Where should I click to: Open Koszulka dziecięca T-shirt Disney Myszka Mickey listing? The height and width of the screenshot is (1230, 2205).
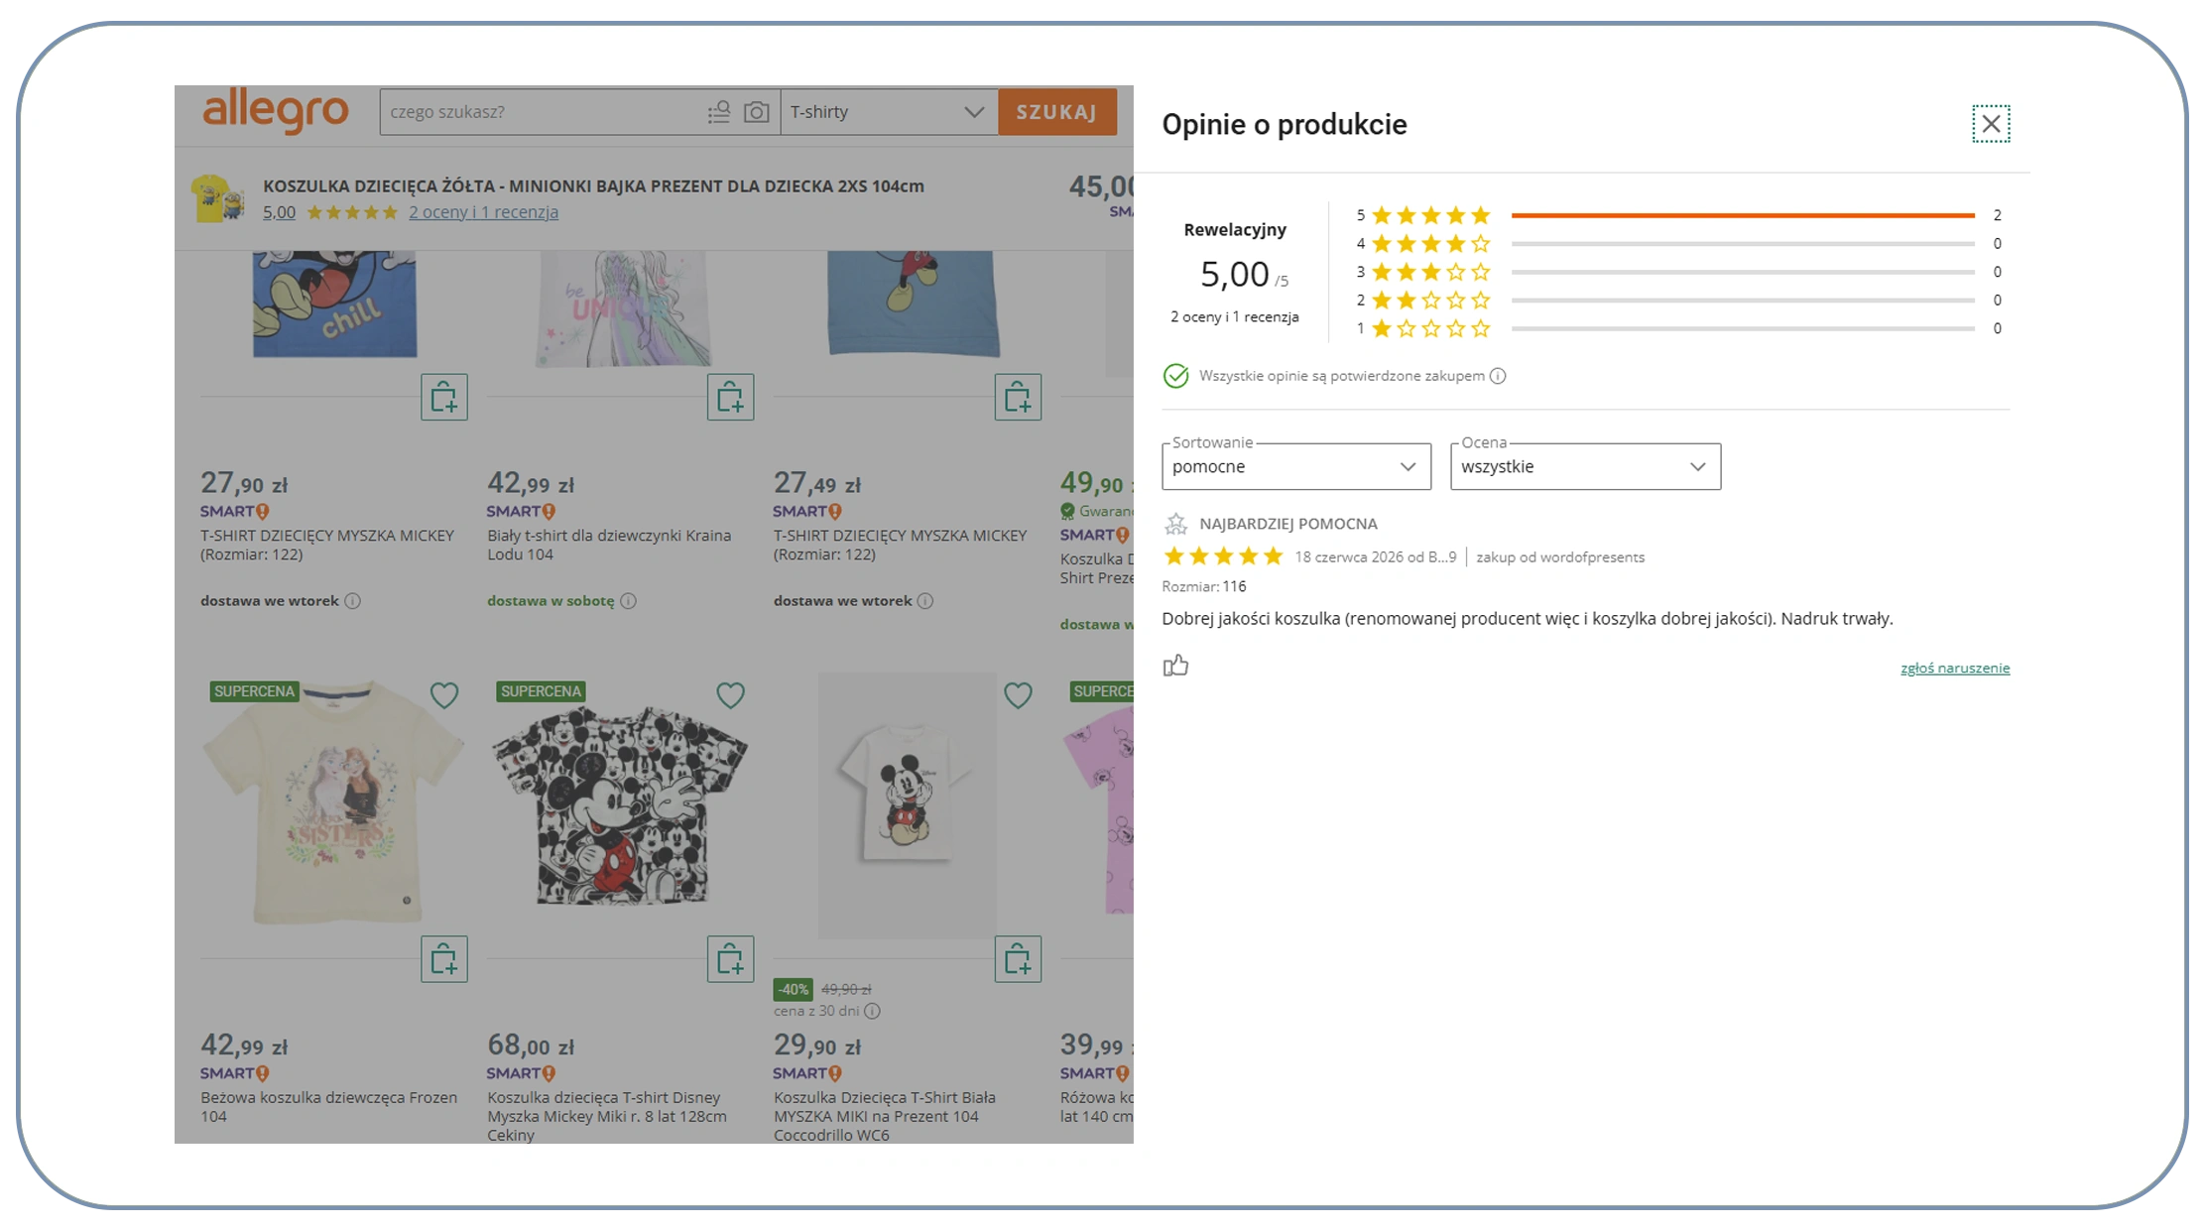coord(607,1116)
